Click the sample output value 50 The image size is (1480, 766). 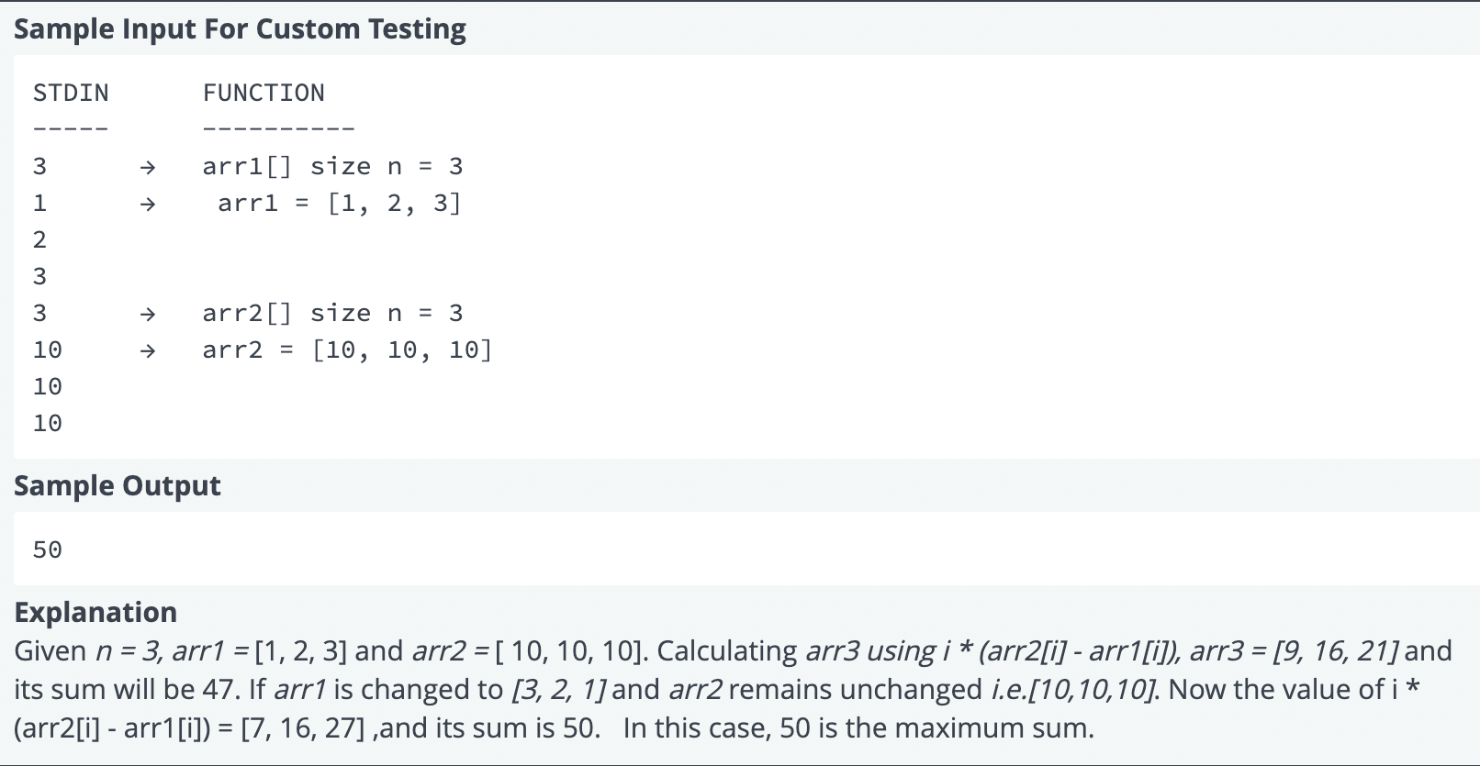click(x=48, y=550)
